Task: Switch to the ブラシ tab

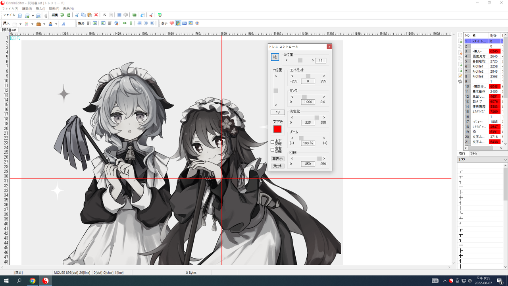Action: coord(473,154)
